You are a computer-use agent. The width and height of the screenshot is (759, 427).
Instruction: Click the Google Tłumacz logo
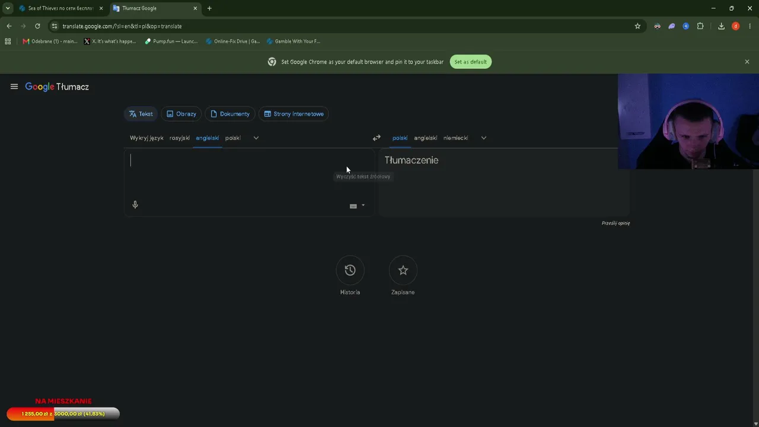pos(57,87)
